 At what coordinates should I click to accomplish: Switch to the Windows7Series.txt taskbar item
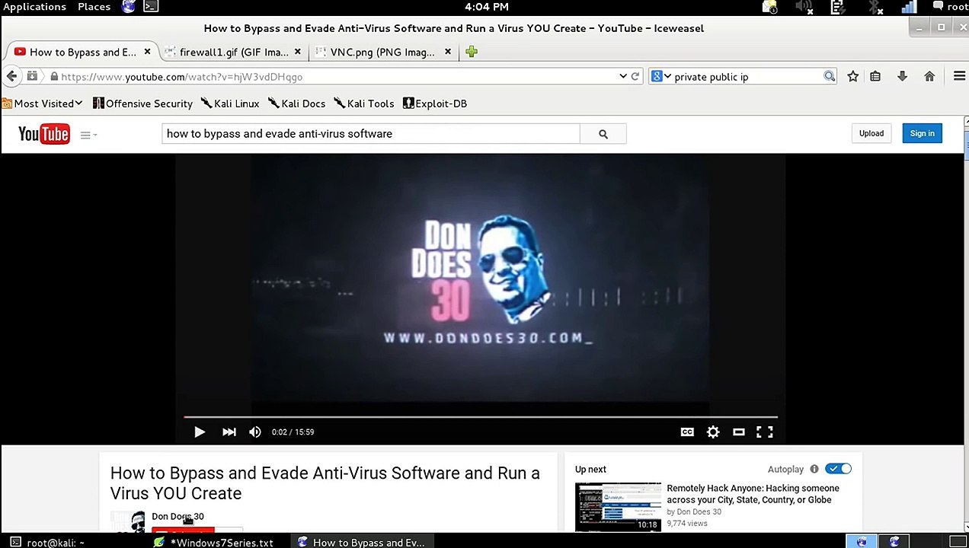point(214,542)
